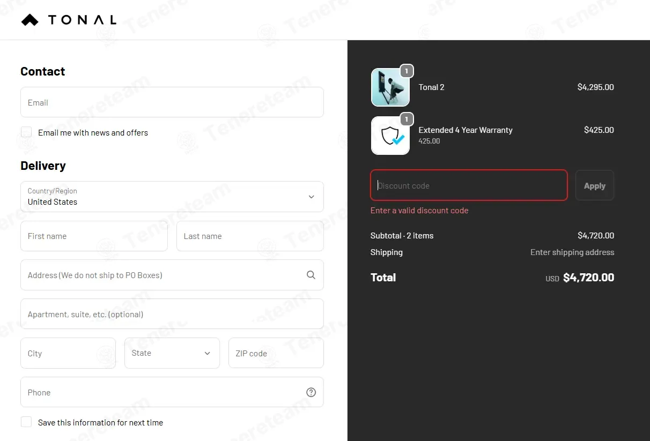The width and height of the screenshot is (650, 441).
Task: Click the Extended 4 Year Warranty title
Action: point(466,130)
